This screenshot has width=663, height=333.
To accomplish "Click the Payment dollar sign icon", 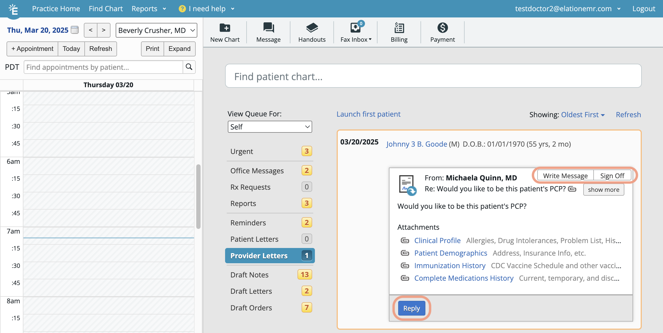I will [443, 28].
